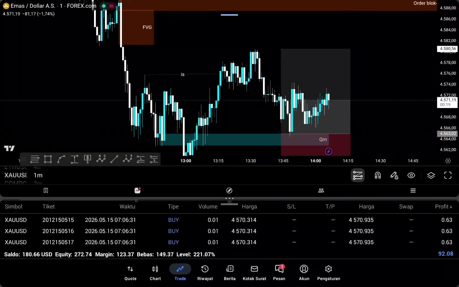Pick the long position tool with dollar sign
Screen dimensions: 459x287
(x=88, y=159)
